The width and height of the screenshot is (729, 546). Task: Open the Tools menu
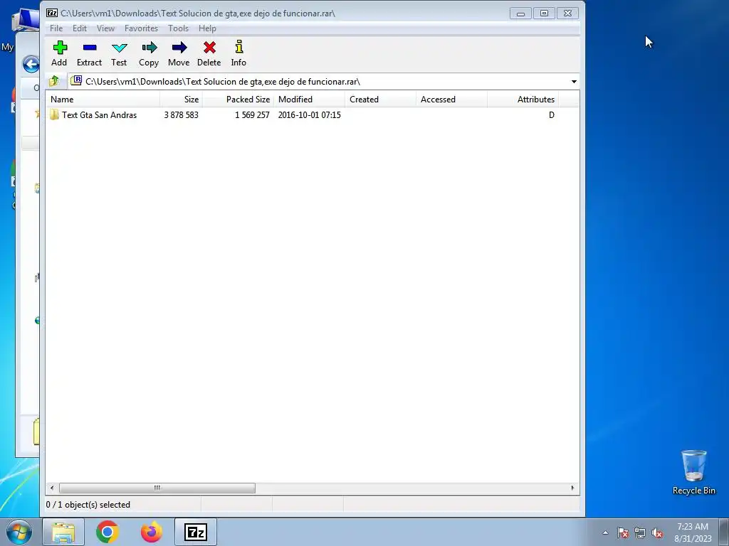coord(178,28)
